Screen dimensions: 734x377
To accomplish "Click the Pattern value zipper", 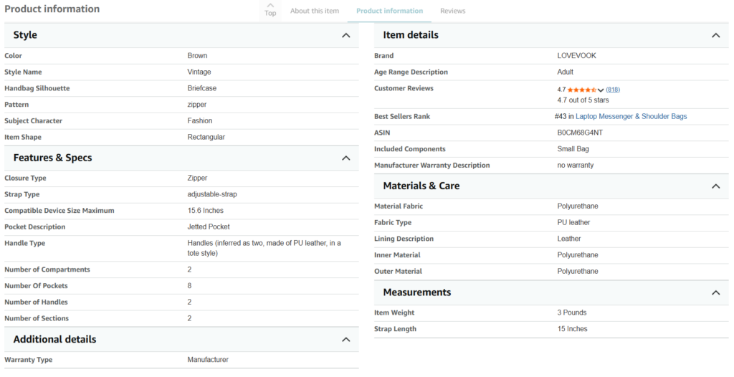I will (196, 105).
